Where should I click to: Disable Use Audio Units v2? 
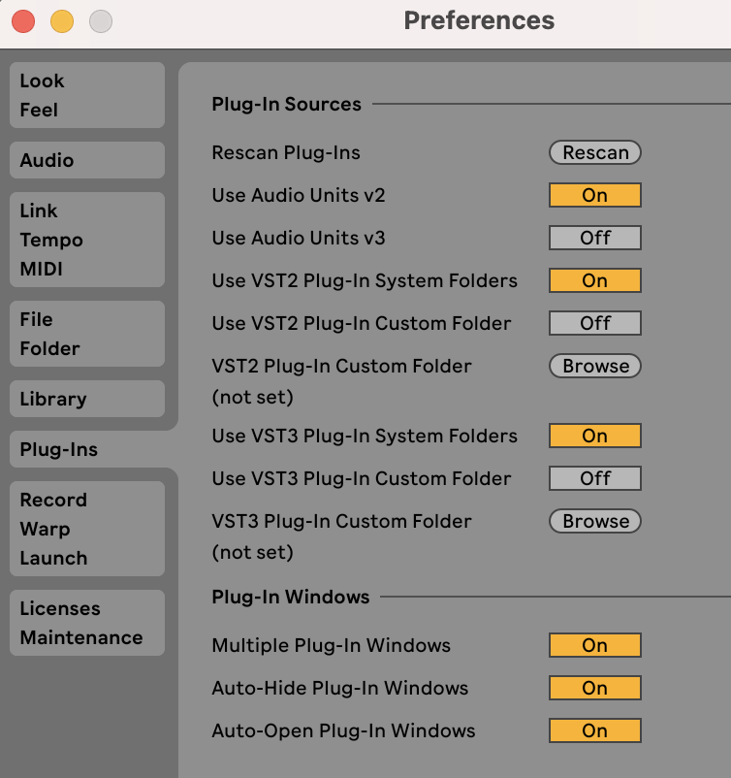click(595, 195)
